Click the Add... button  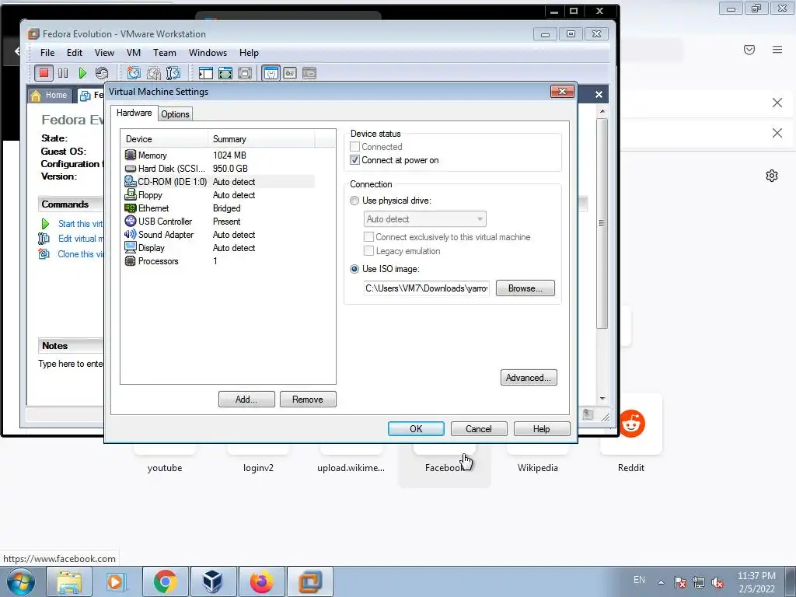[246, 400]
